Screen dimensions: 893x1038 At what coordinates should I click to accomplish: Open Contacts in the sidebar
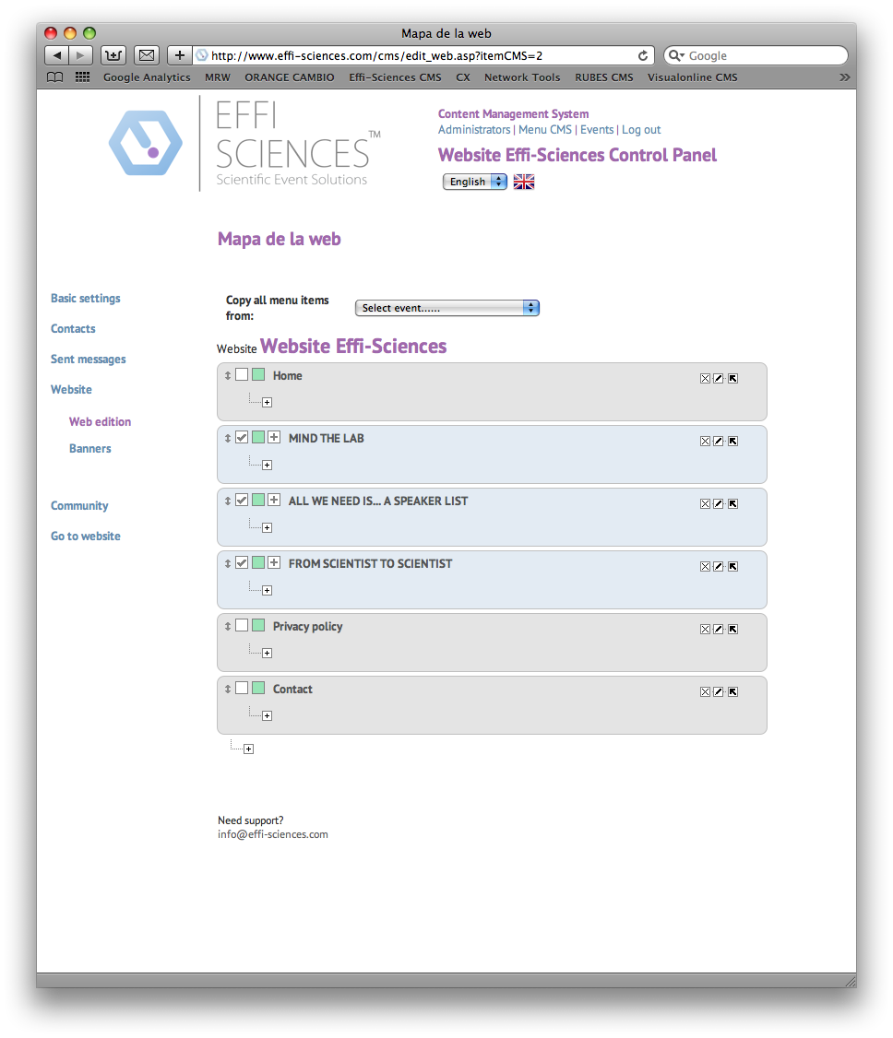click(x=73, y=329)
